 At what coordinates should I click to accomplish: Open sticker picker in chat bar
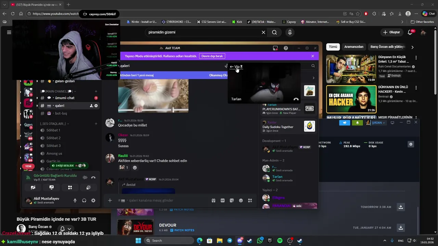(x=232, y=201)
